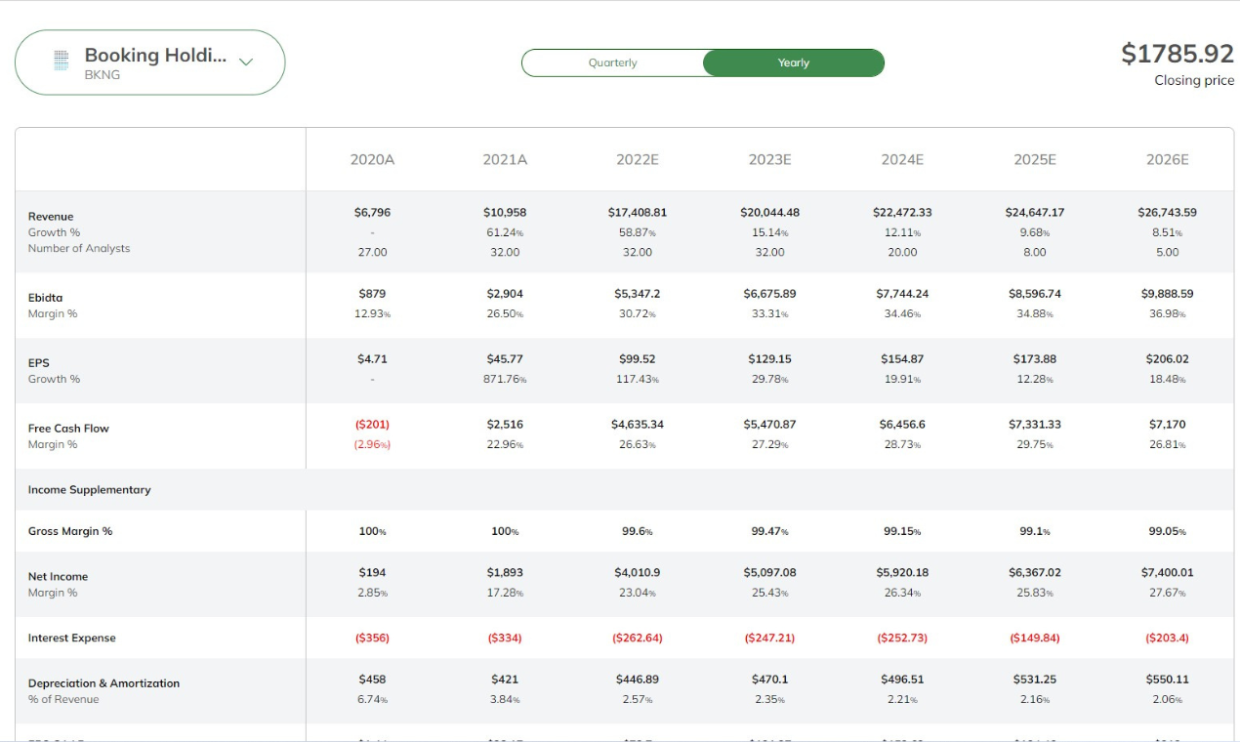Click 2022E interest expense ($262.64)

coord(638,638)
